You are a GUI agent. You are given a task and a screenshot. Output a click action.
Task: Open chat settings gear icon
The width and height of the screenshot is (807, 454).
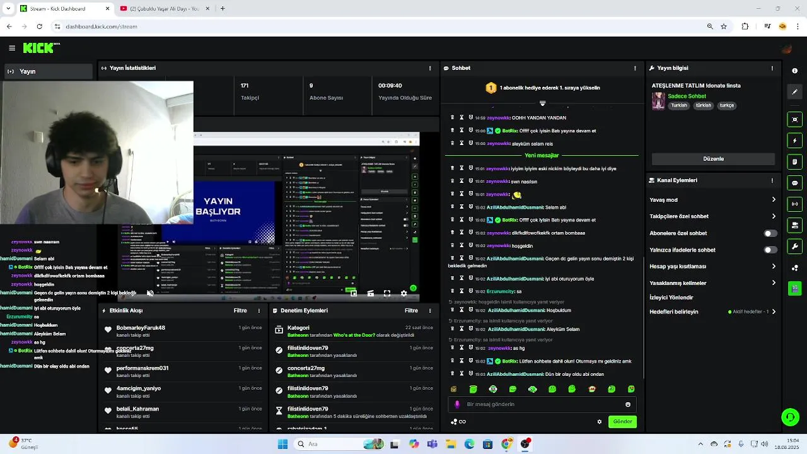point(600,422)
